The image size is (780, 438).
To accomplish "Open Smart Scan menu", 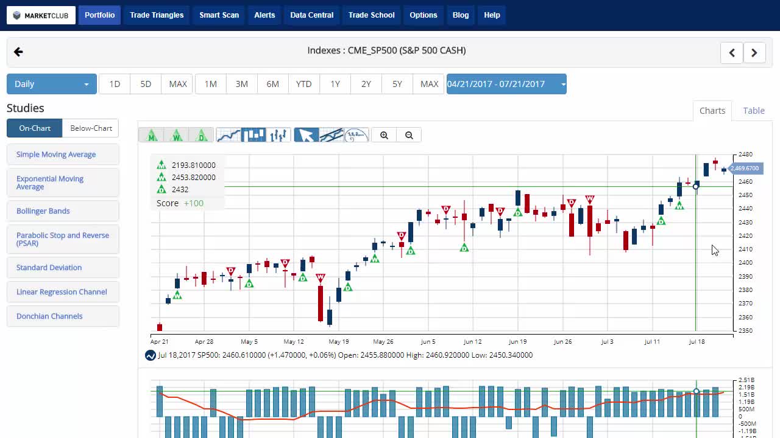I will coord(219,15).
